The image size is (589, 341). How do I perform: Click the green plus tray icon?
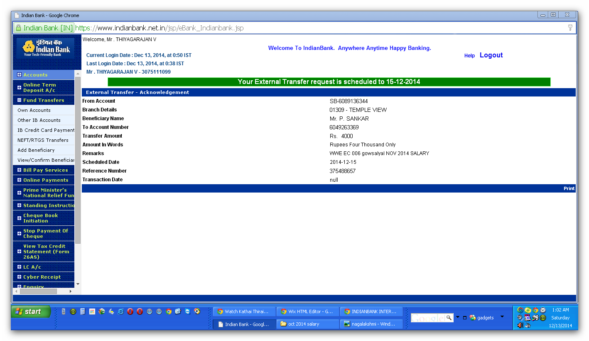528,310
